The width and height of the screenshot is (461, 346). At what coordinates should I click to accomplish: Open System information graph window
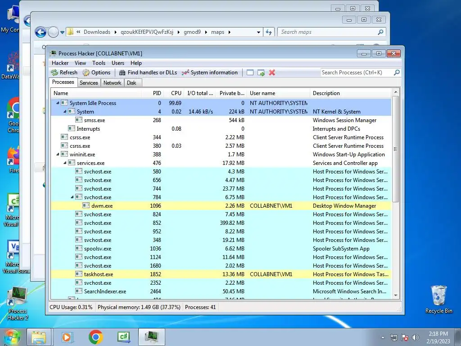pyautogui.click(x=210, y=73)
